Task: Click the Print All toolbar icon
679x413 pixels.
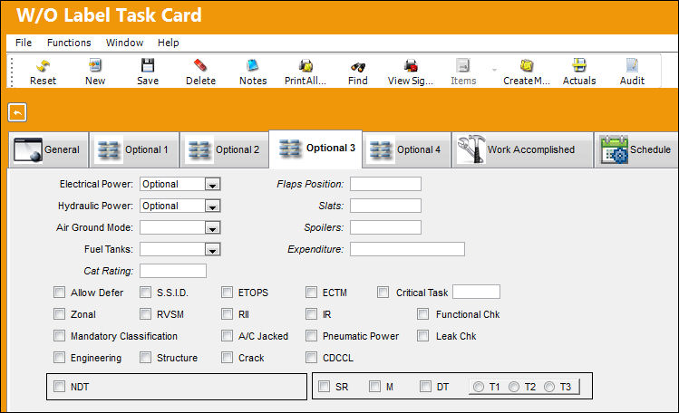Action: click(306, 66)
